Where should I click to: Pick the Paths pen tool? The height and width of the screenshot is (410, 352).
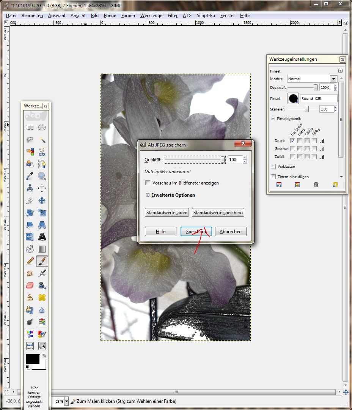(x=42, y=164)
